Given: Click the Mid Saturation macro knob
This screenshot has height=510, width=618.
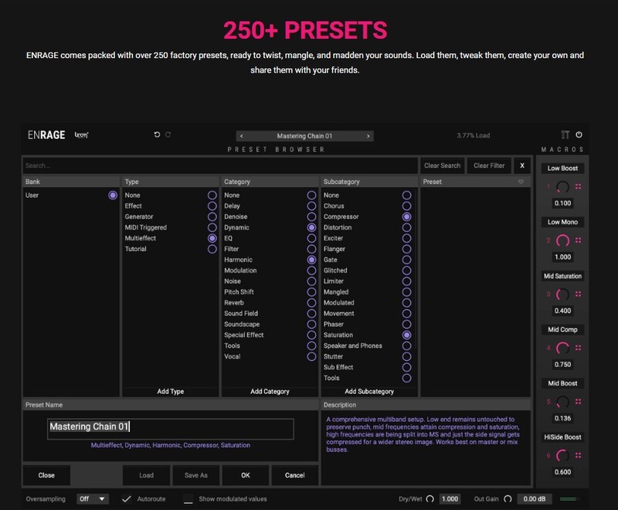Looking at the screenshot, I should pyautogui.click(x=562, y=294).
